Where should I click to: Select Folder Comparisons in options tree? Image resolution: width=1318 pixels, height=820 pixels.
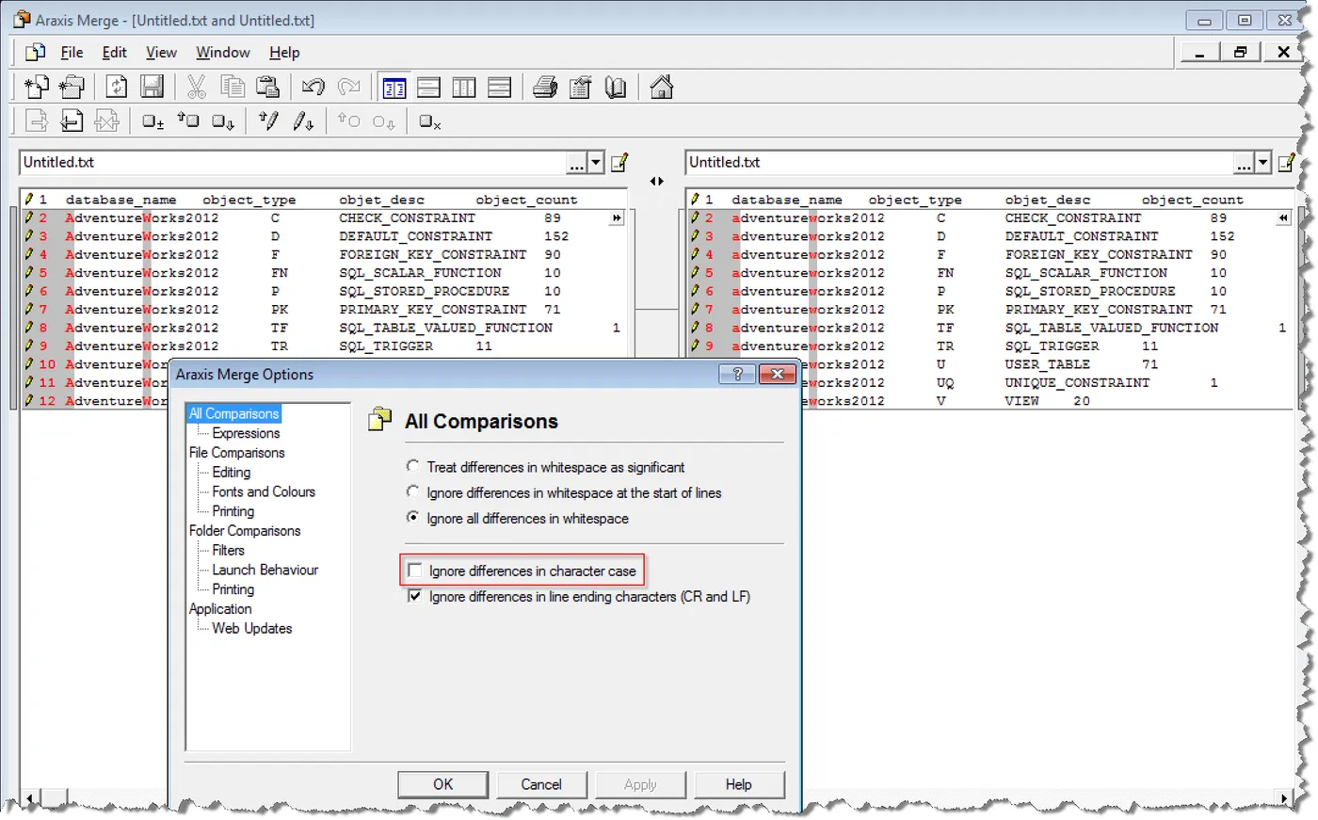pos(245,531)
